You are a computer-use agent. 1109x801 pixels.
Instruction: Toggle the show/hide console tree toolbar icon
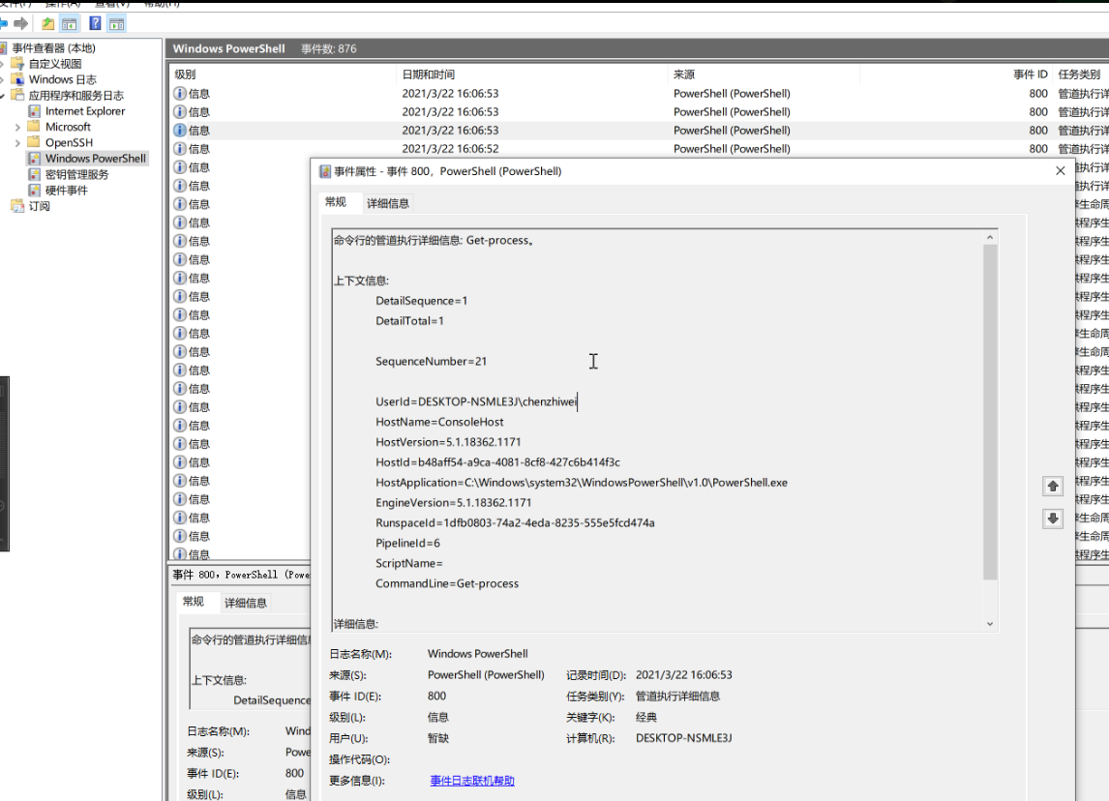point(68,22)
